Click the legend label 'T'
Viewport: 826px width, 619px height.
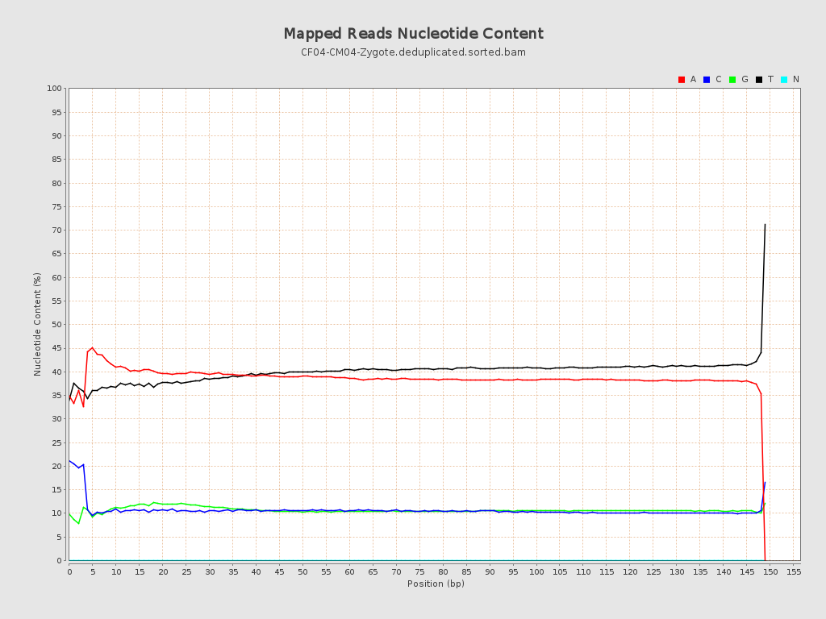pos(770,80)
